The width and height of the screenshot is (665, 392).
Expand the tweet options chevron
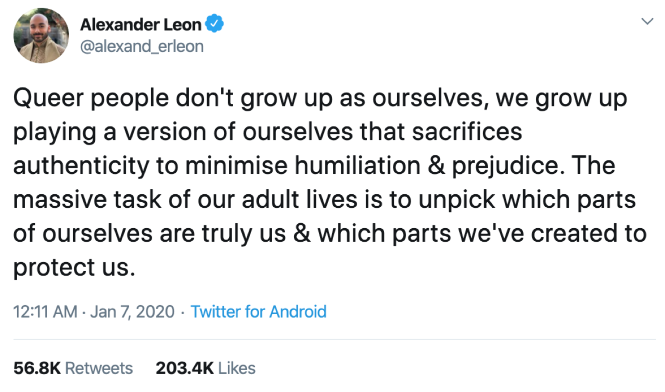[647, 21]
